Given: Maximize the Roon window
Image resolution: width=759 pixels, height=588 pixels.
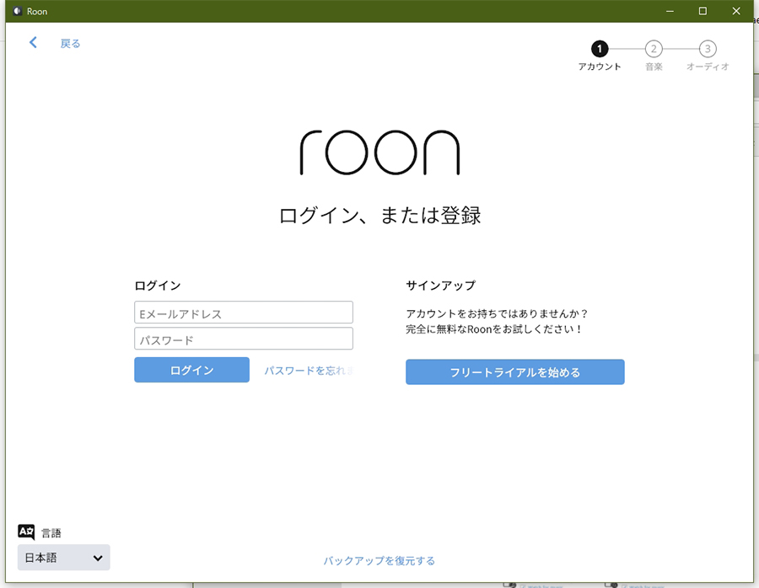Looking at the screenshot, I should click(x=702, y=11).
